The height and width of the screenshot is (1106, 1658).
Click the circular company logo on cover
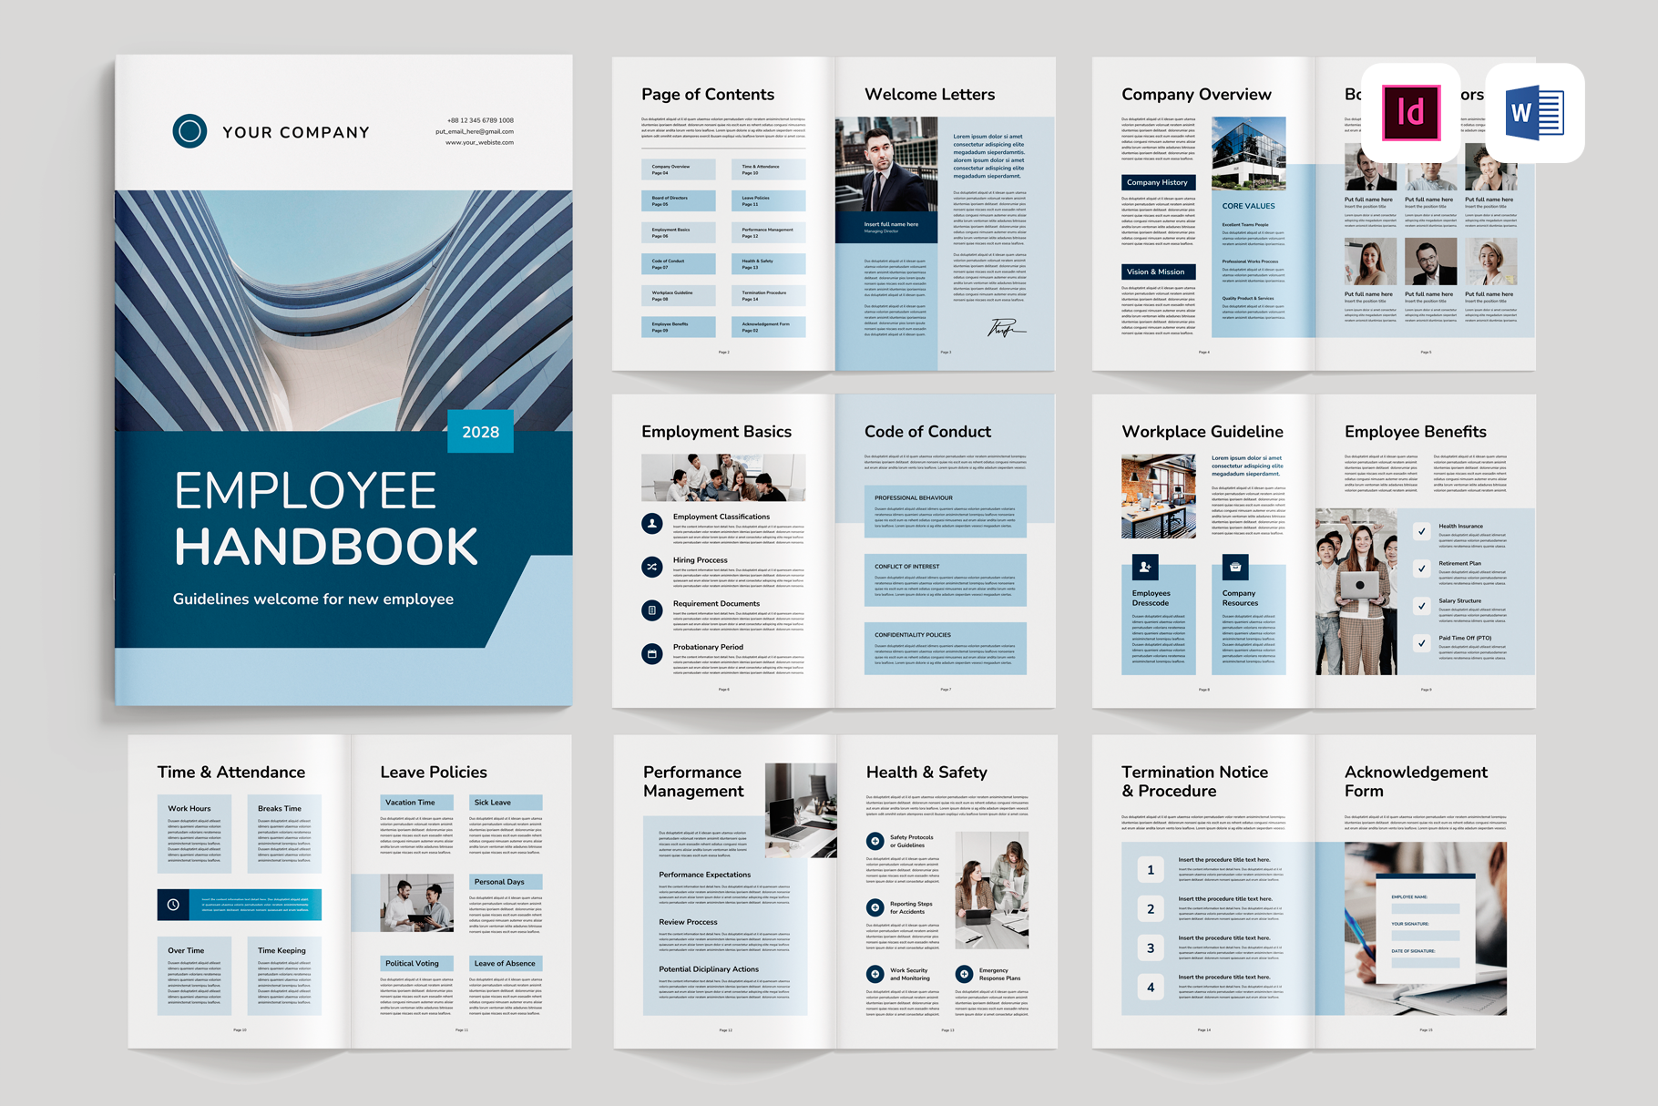point(189,131)
